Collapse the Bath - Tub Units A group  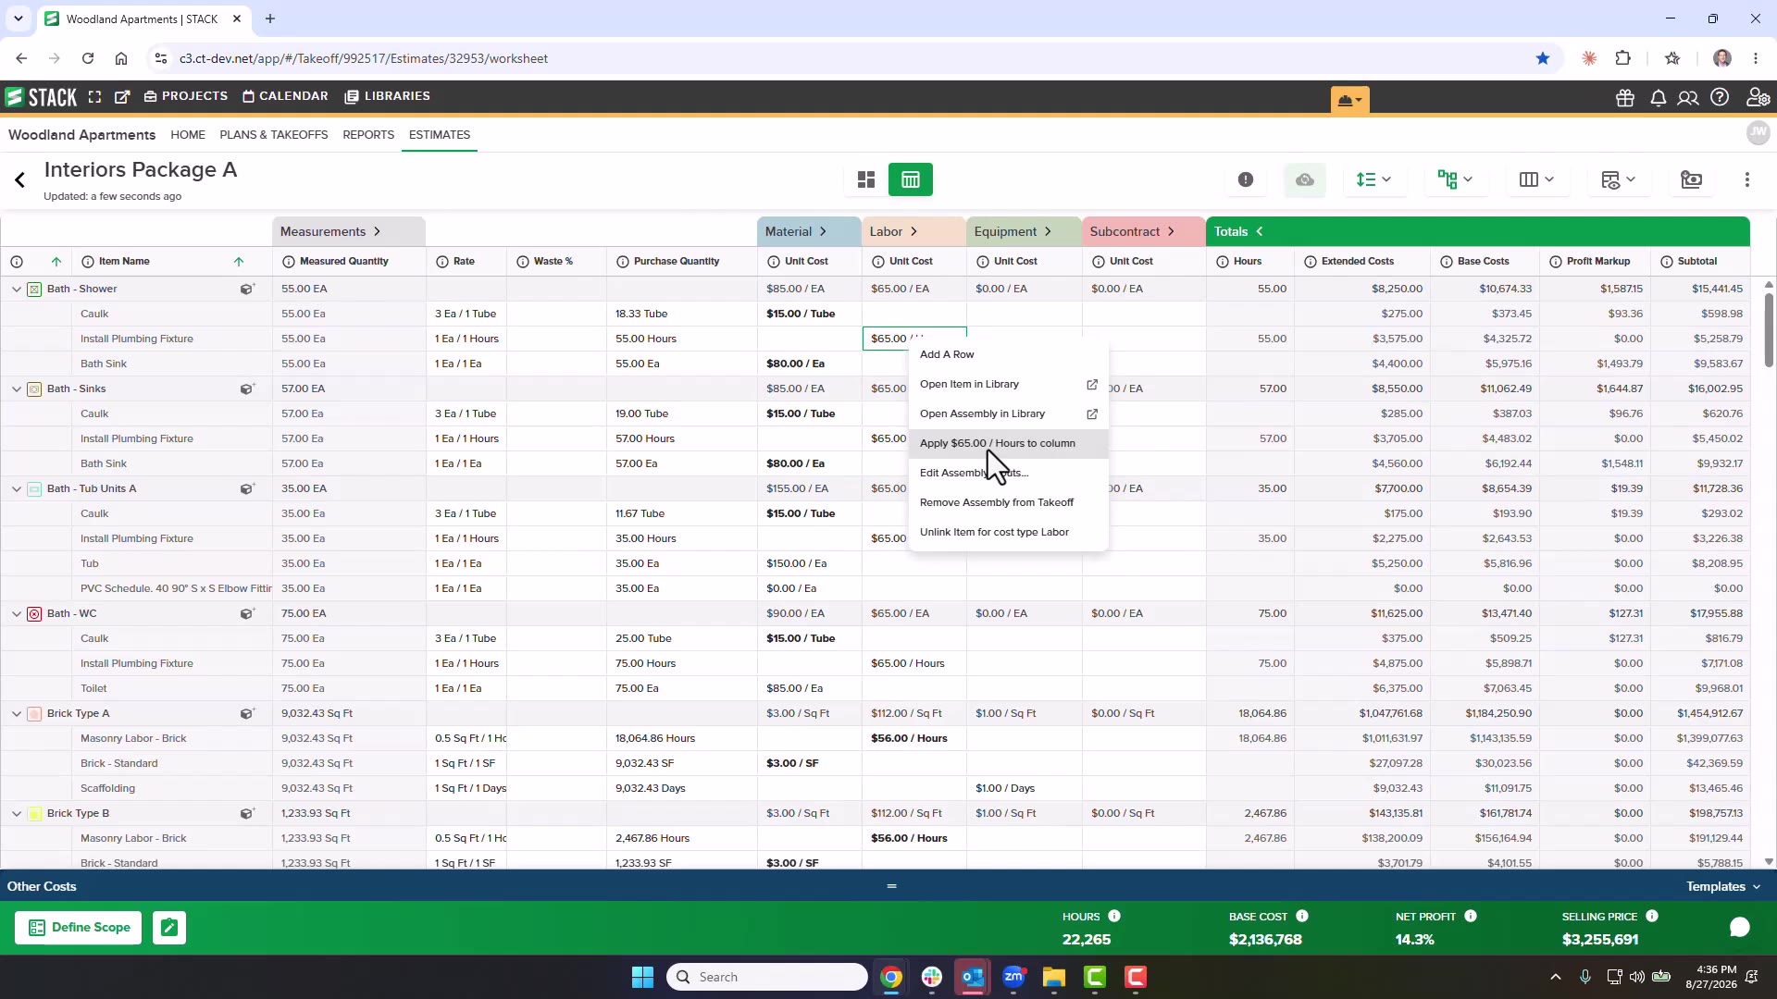point(17,488)
